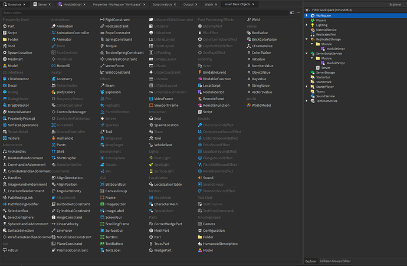This screenshot has width=407, height=266.
Task: Insert an Explosion effect
Action: [x=110, y=92]
